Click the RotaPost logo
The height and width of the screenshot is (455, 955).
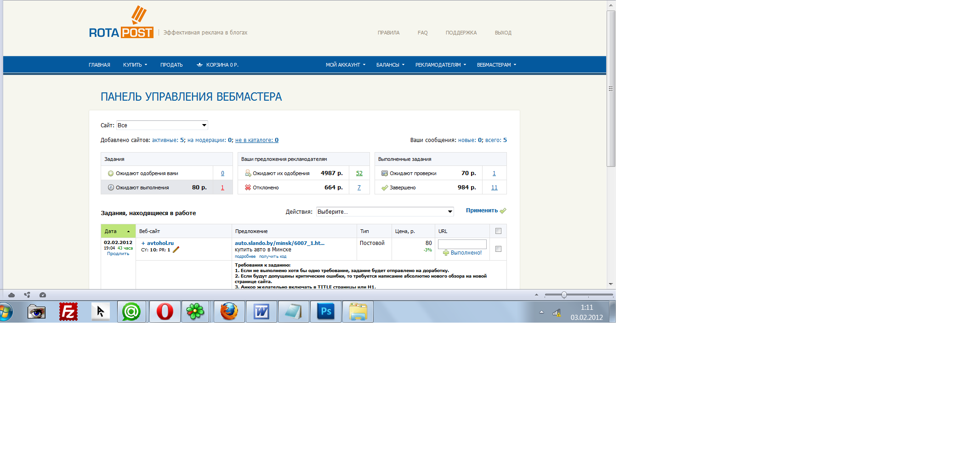[121, 22]
